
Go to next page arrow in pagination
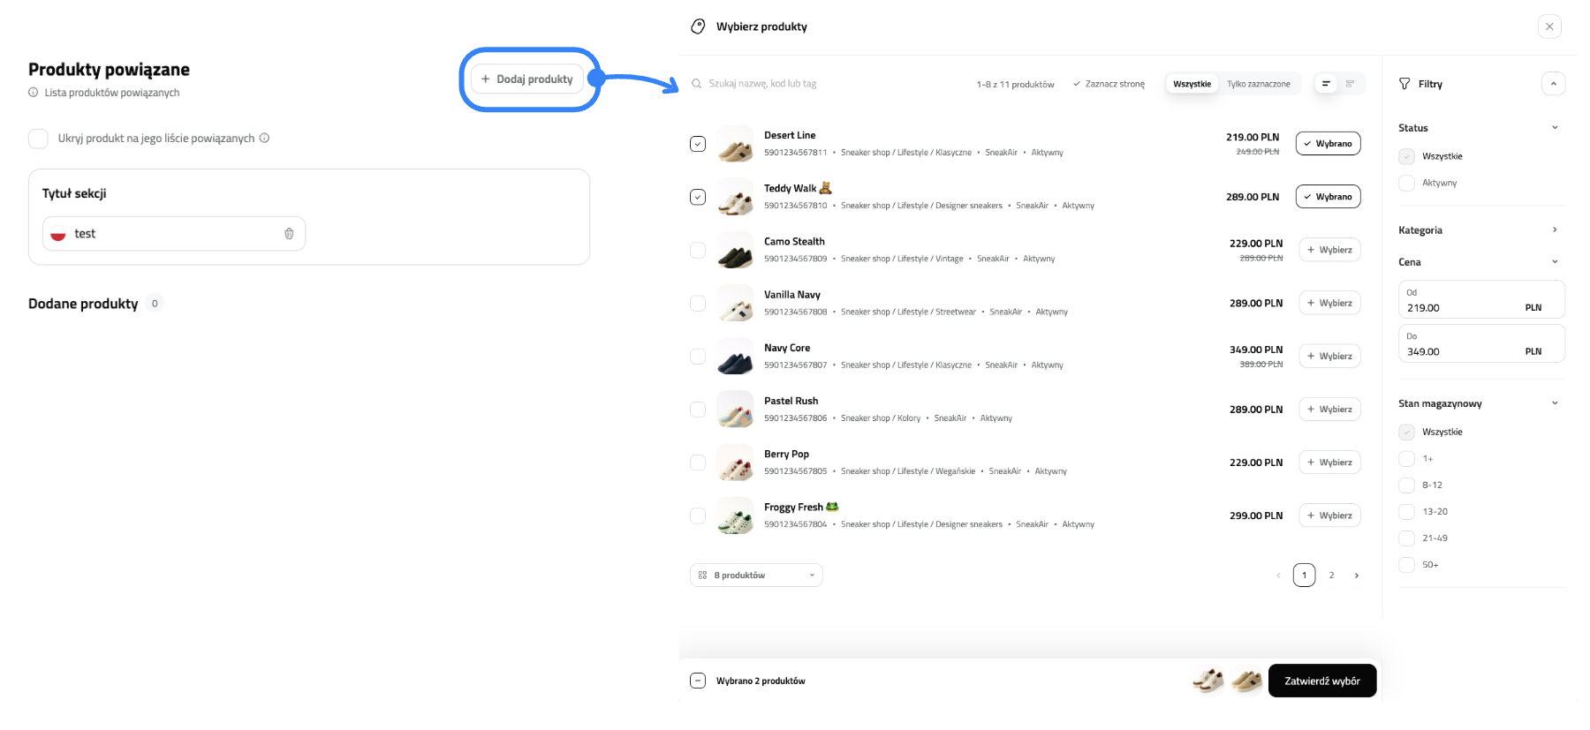pos(1357,576)
